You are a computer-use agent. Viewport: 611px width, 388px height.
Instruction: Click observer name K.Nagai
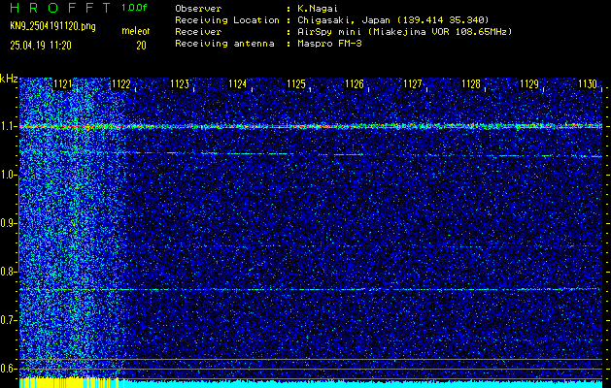click(318, 9)
